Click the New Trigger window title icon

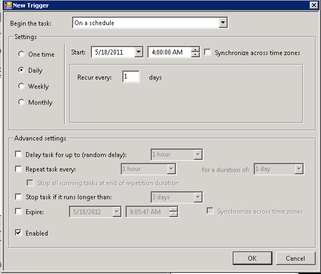[6, 5]
